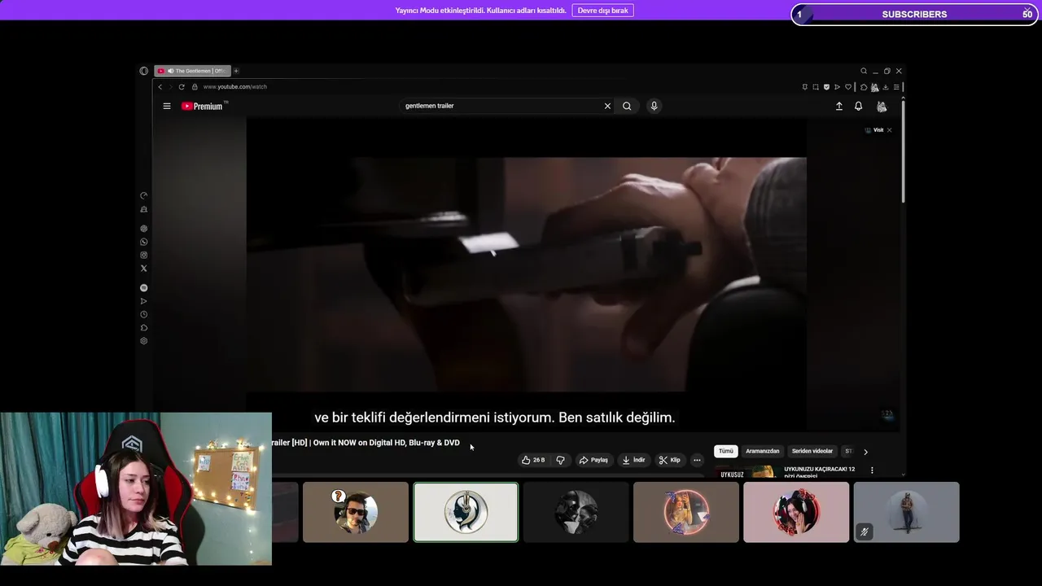
Task: Clear the 'gentlemen trailer' search text
Action: pyautogui.click(x=607, y=106)
